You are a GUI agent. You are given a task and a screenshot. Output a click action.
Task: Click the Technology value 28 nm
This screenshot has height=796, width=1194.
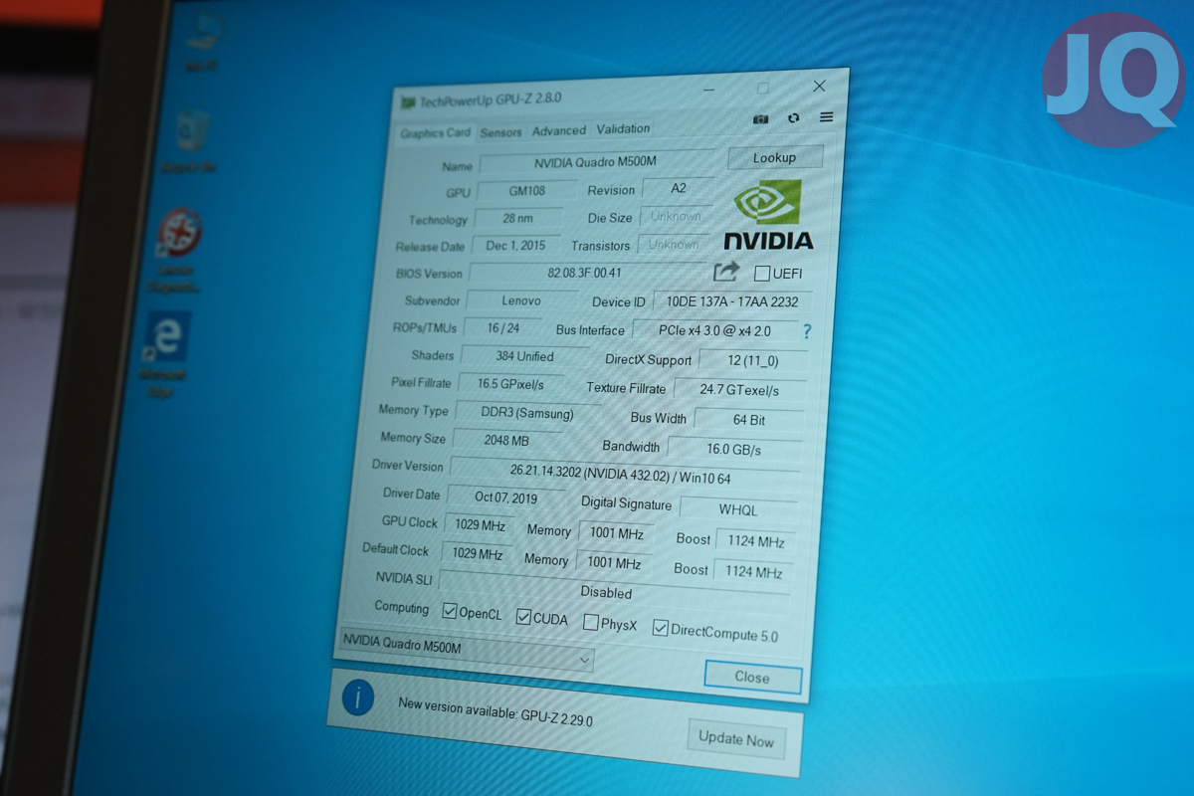517,218
